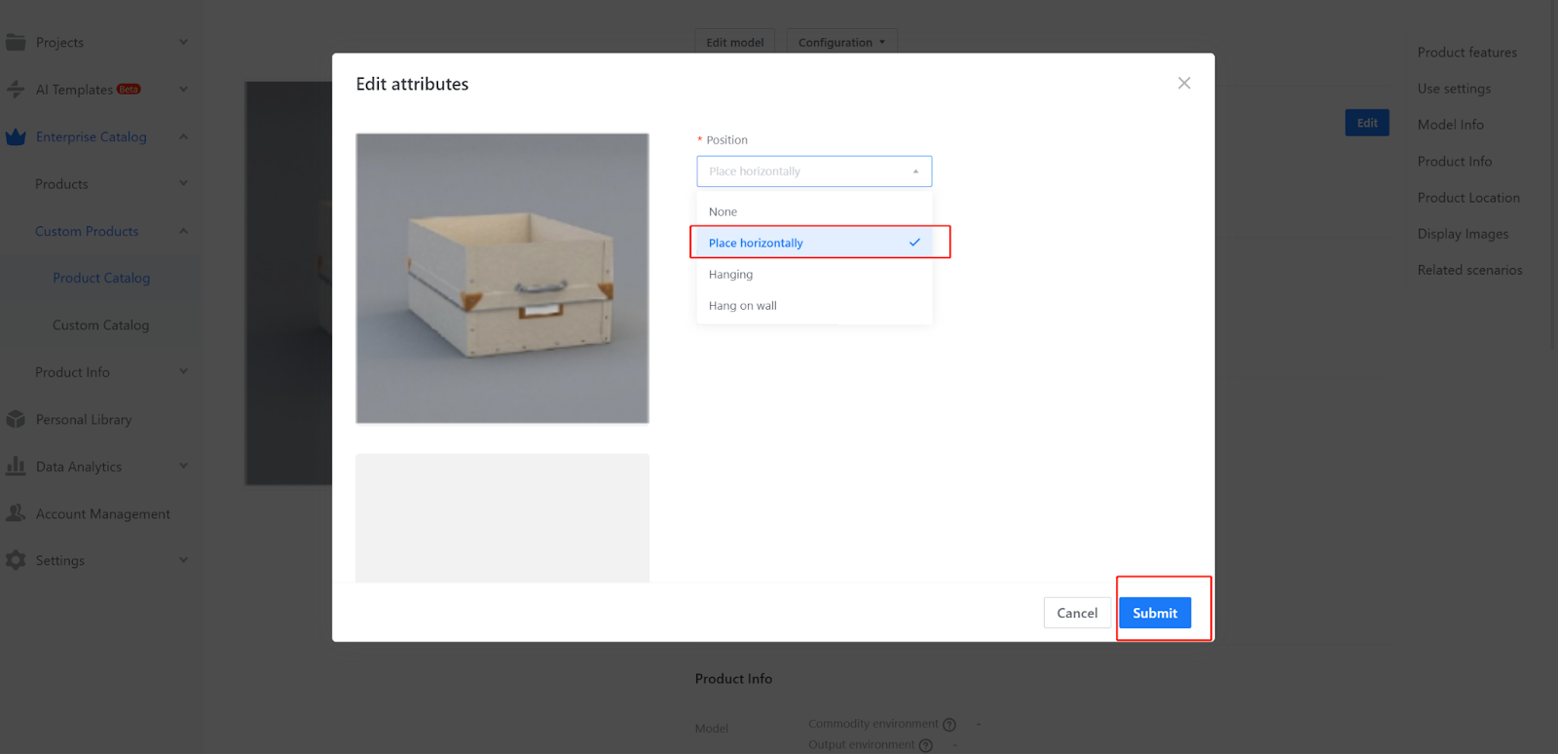Click the empty gray image placeholder
The height and width of the screenshot is (754, 1558).
pos(502,518)
